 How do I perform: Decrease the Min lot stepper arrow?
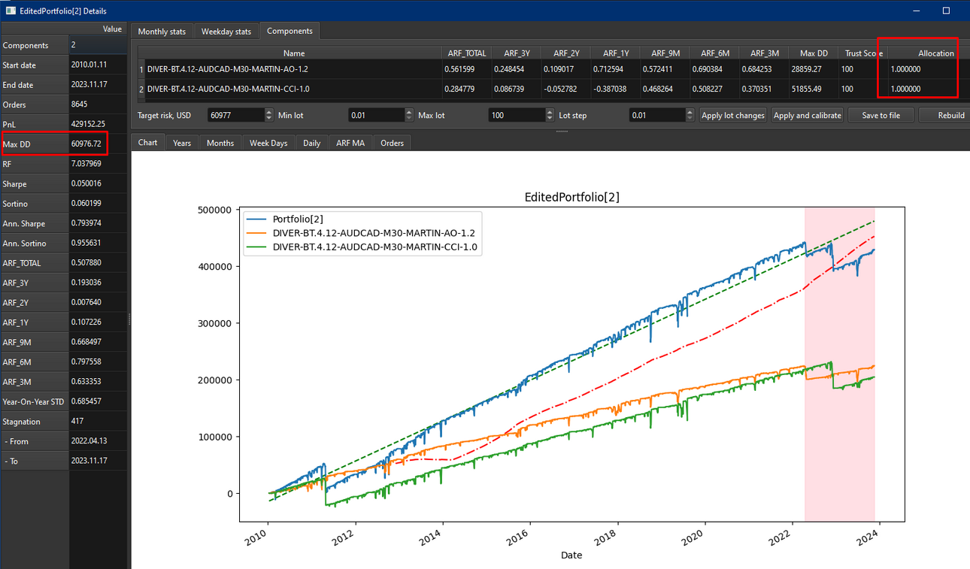409,118
